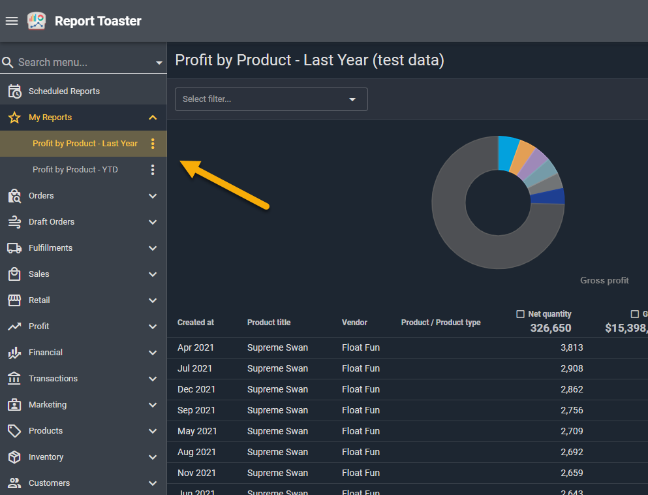
Task: Toggle the checkbox right of Net quantity
Action: pos(634,314)
